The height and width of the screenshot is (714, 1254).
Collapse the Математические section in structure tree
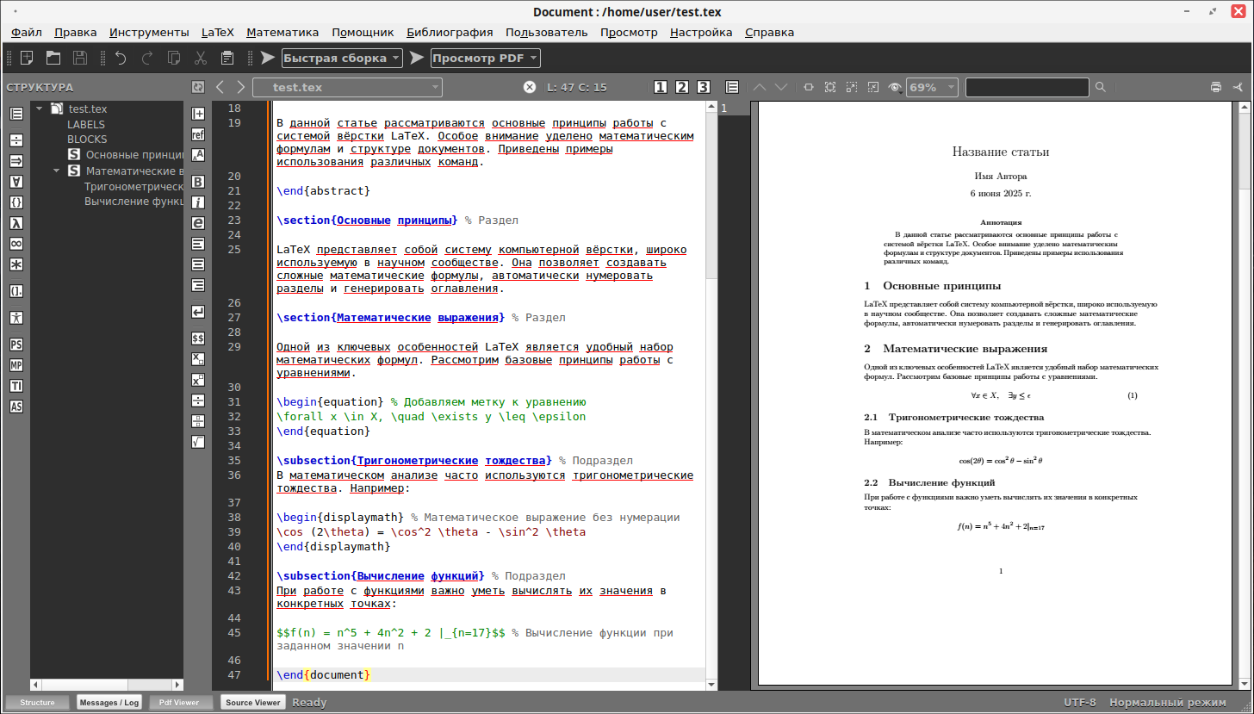pos(57,171)
